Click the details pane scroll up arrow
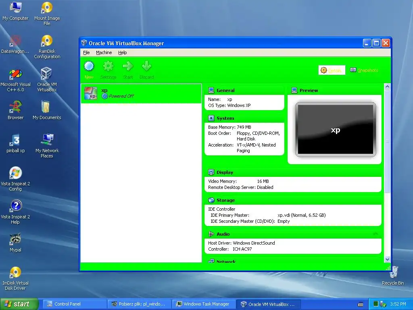This screenshot has width=413, height=310. click(x=387, y=87)
